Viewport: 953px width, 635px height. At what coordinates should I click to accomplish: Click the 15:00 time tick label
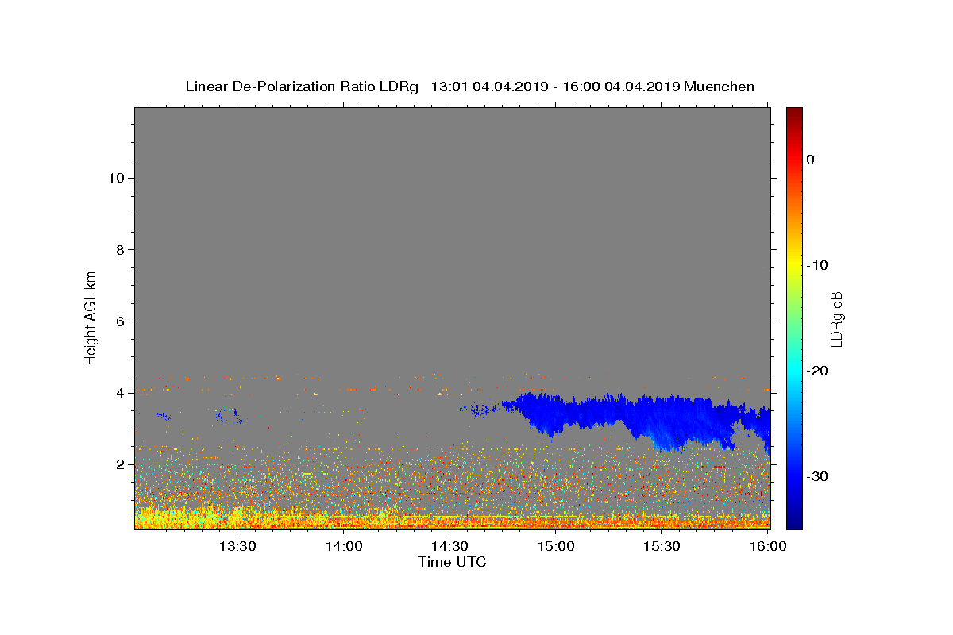(x=556, y=546)
